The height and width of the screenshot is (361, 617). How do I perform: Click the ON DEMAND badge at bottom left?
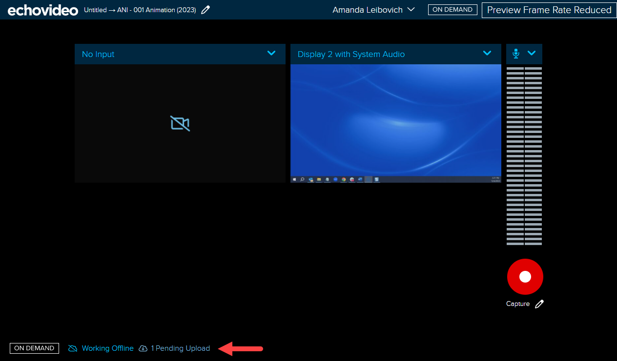click(34, 348)
